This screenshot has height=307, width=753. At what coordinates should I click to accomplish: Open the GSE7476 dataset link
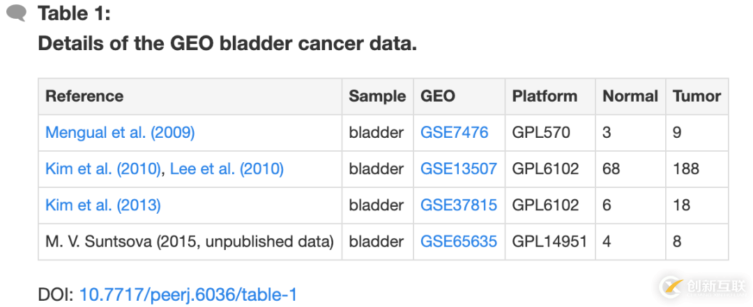point(454,132)
